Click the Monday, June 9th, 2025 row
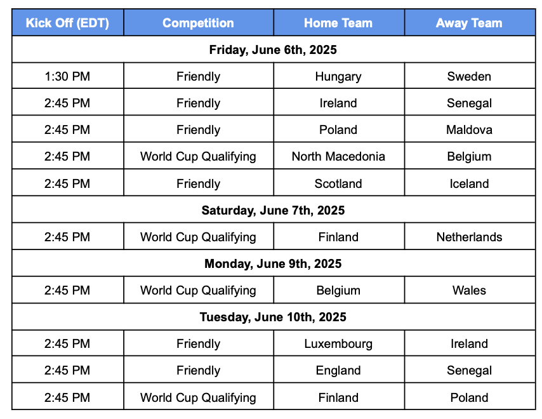 [x=274, y=263]
